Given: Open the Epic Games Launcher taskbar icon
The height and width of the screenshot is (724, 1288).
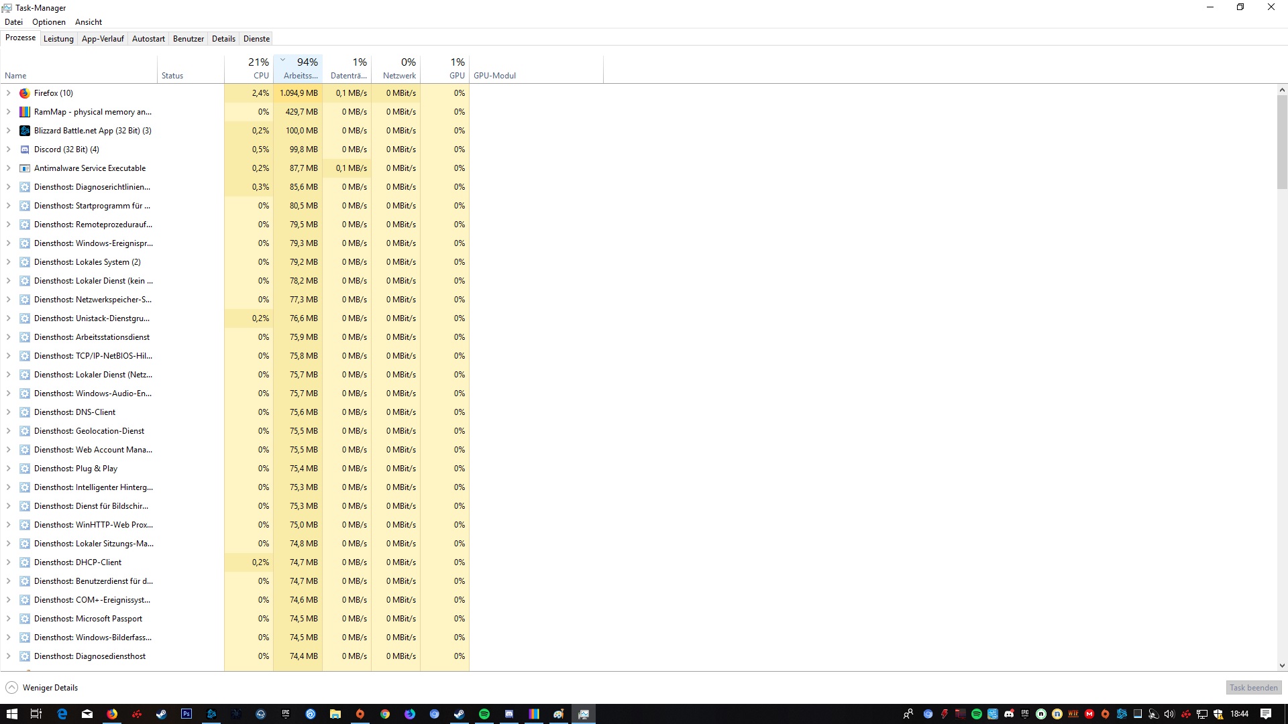Looking at the screenshot, I should click(286, 714).
